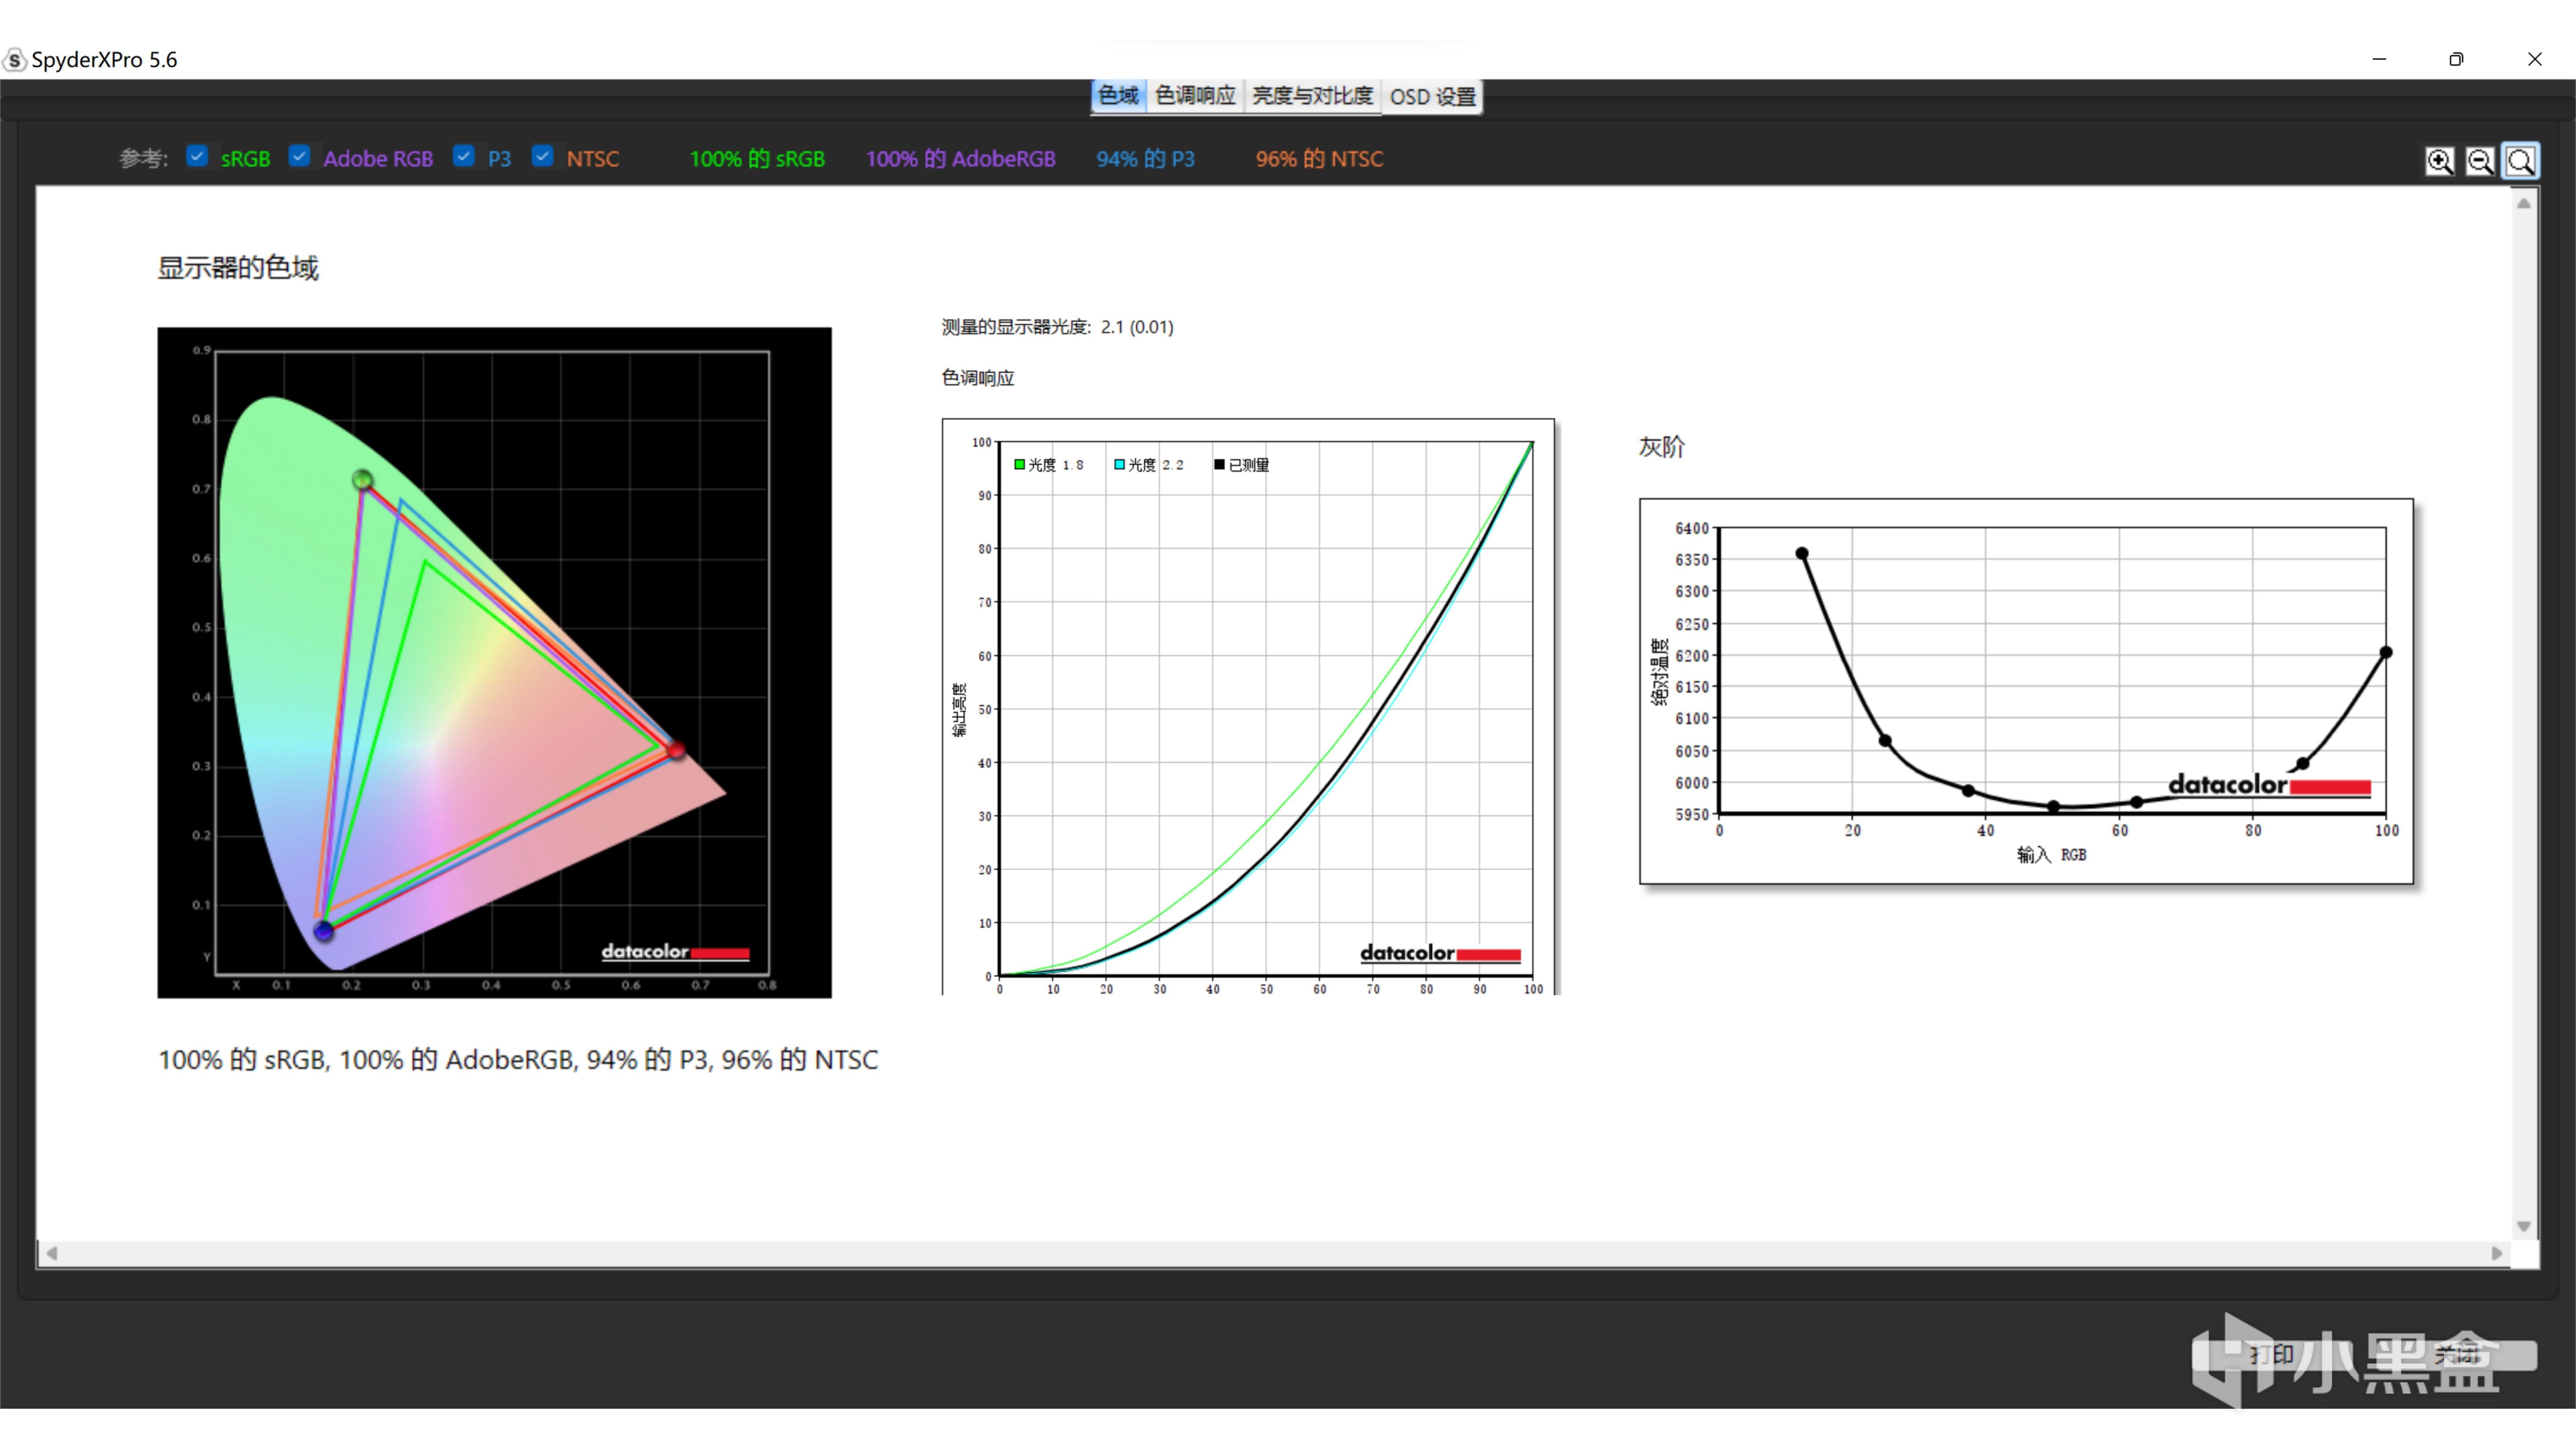Click the blue primary marker on gamut chart
Screen dimensions: 2576x1449
pyautogui.click(x=323, y=932)
